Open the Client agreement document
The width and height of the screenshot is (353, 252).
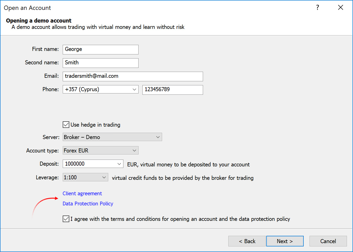[82, 193]
